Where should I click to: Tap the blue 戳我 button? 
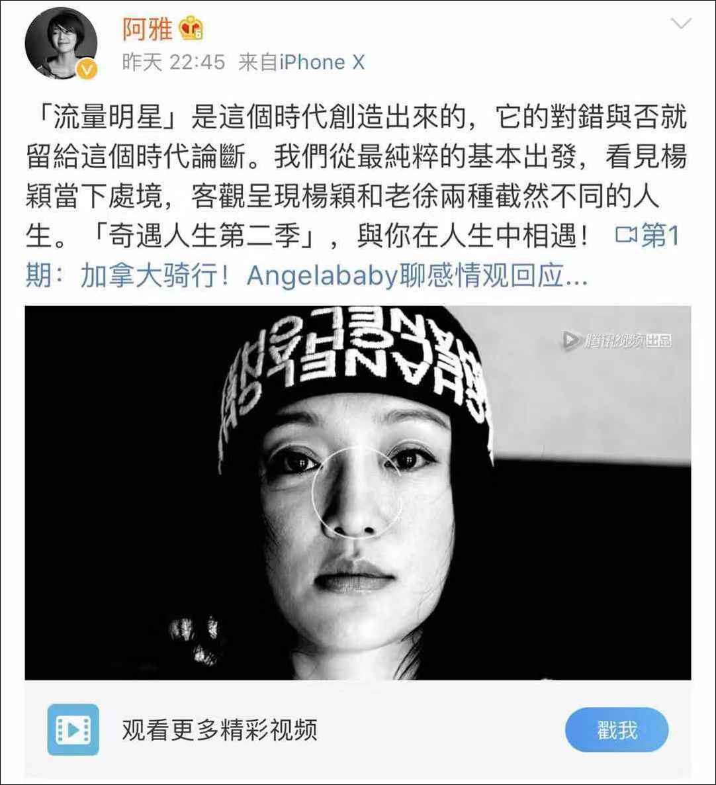coord(617,730)
